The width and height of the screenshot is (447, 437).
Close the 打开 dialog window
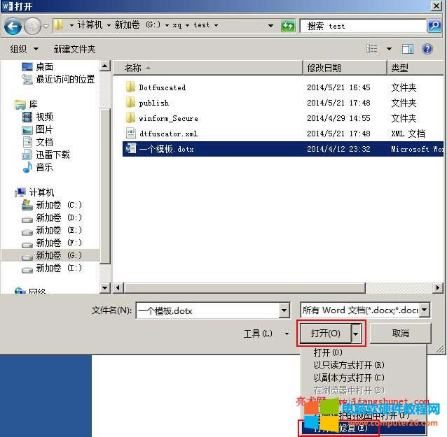[x=436, y=6]
